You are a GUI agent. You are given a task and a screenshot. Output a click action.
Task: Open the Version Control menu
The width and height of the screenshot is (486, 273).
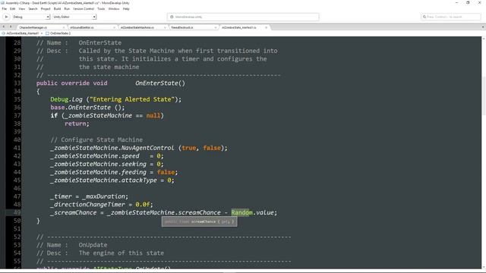click(84, 8)
